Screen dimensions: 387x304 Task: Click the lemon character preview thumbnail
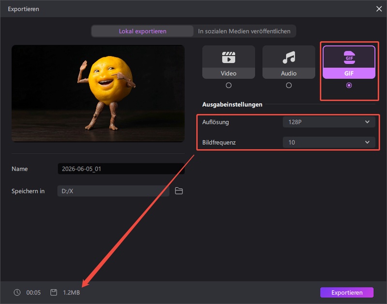(98, 94)
